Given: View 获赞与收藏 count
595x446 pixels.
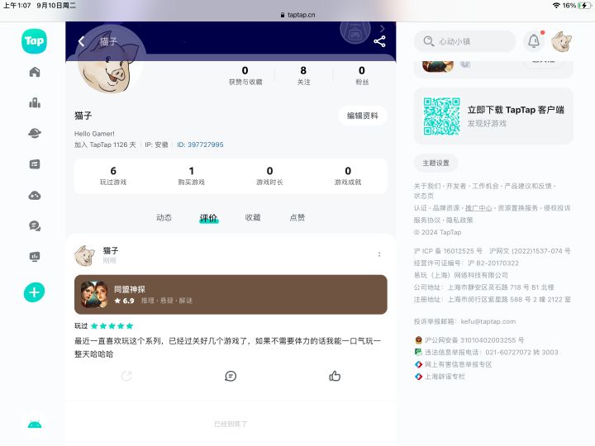Looking at the screenshot, I should 245,75.
